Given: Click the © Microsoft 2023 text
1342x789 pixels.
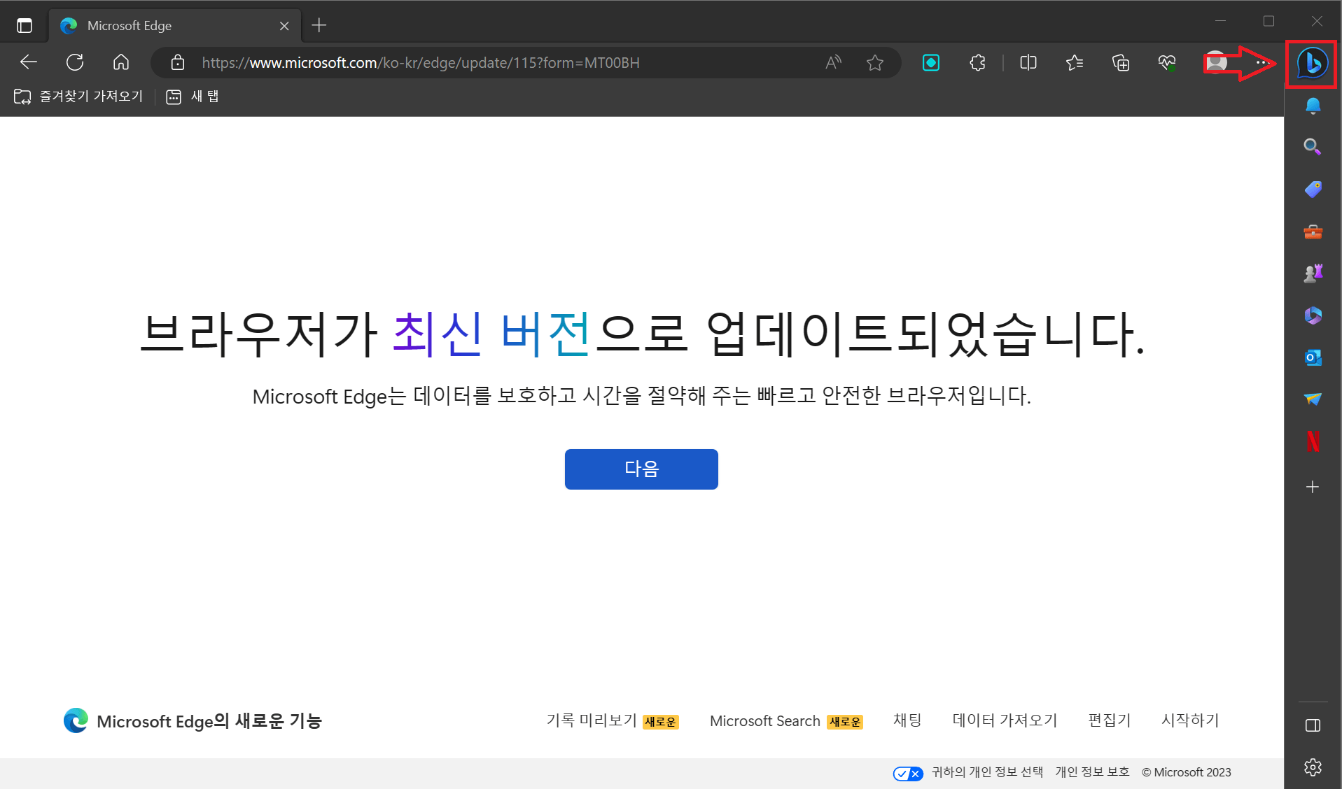Looking at the screenshot, I should point(1187,772).
